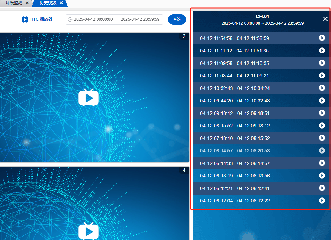331x240 pixels.
Task: Play the 07:18:10 - 08:15:52 recording
Action: 322,138
